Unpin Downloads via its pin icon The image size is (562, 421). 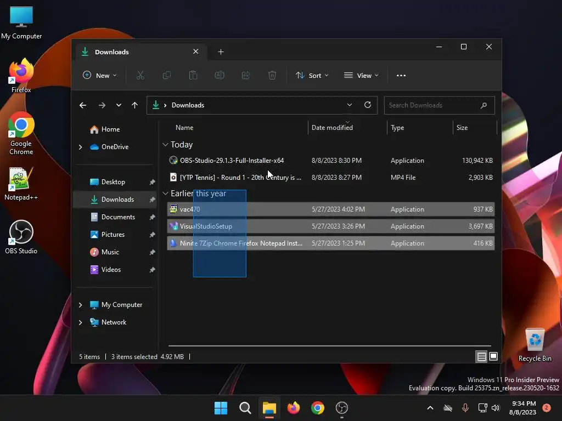[153, 200]
